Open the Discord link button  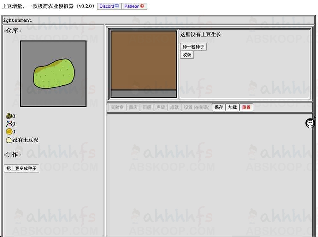pyautogui.click(x=109, y=6)
